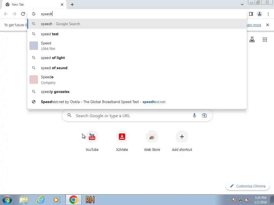Click the Speedo company thumbnail square

pyautogui.click(x=34, y=80)
